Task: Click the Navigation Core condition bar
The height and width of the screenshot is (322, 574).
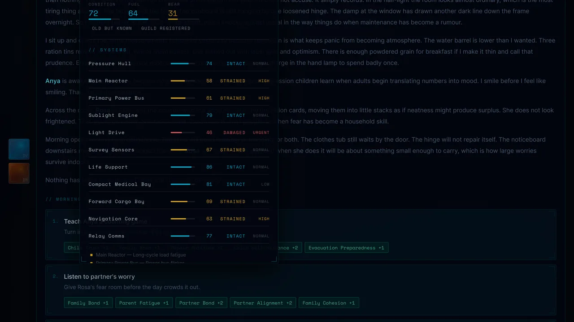Action: tap(183, 219)
